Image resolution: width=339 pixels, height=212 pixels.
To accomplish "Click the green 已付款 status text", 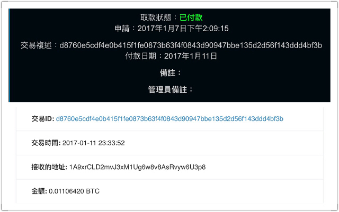I will point(191,17).
